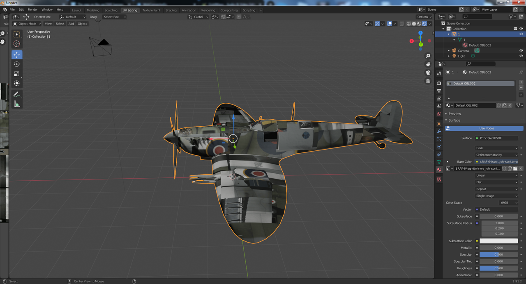Open the Linear interpolation dropdown
Image resolution: width=526 pixels, height=284 pixels.
[x=496, y=175]
